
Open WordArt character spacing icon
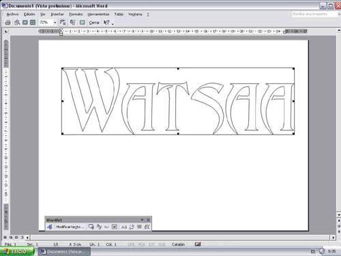point(147,227)
